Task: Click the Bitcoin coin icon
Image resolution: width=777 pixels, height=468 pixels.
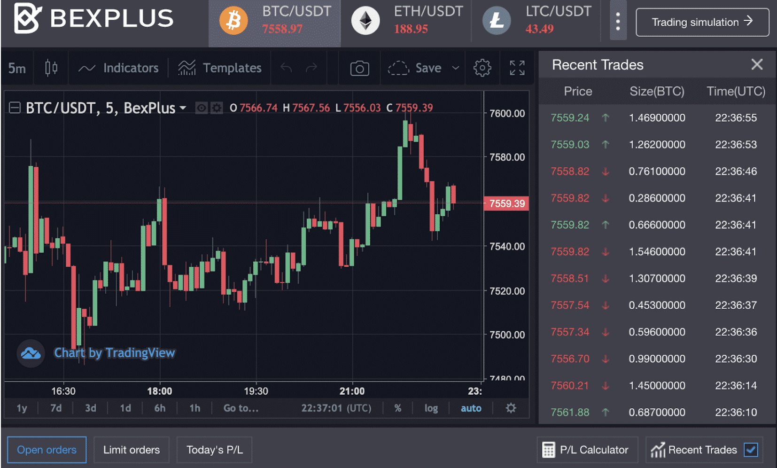Action: click(233, 21)
